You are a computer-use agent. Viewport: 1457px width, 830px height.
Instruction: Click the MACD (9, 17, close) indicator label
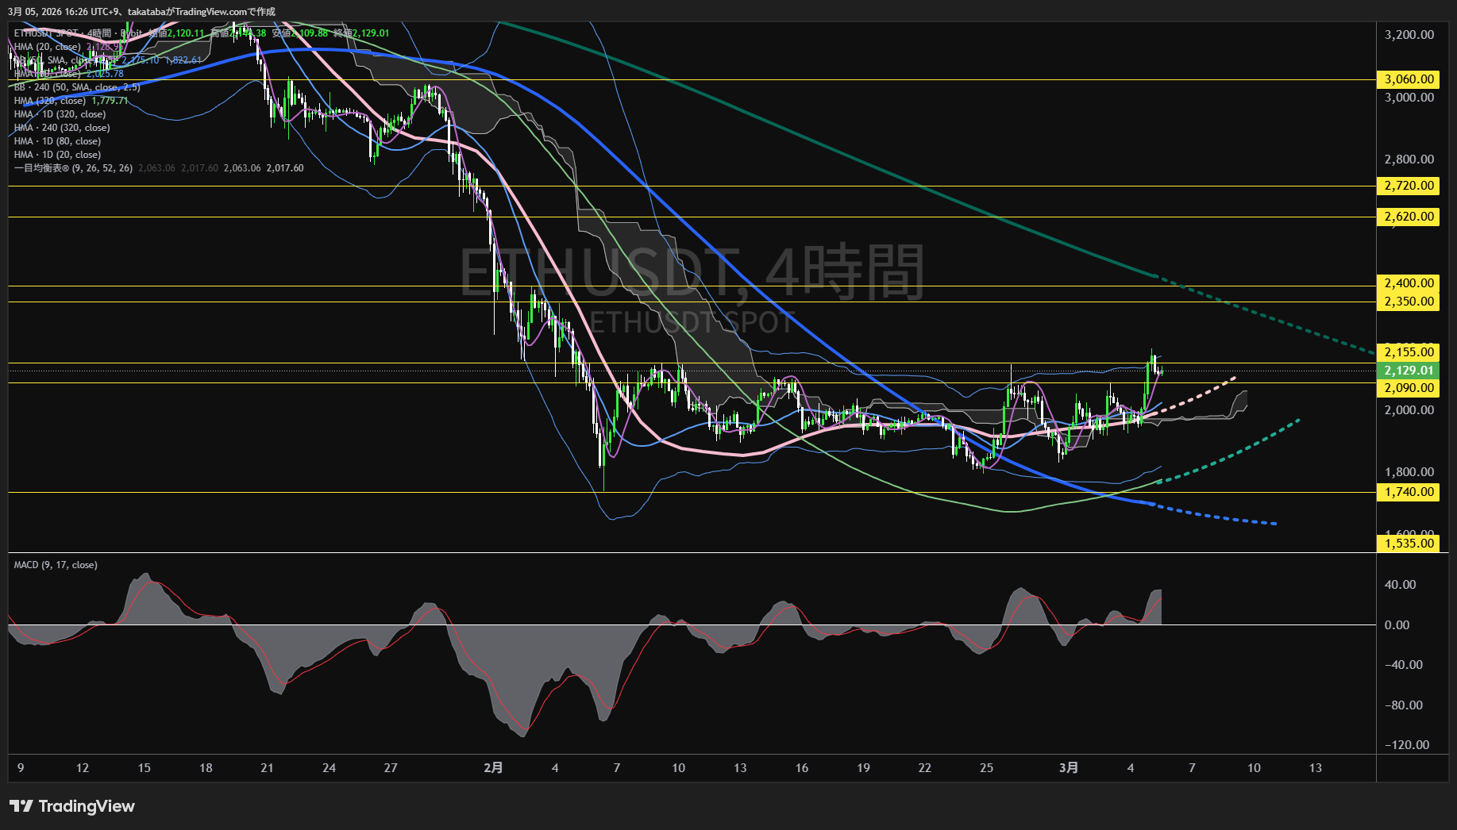click(x=56, y=565)
